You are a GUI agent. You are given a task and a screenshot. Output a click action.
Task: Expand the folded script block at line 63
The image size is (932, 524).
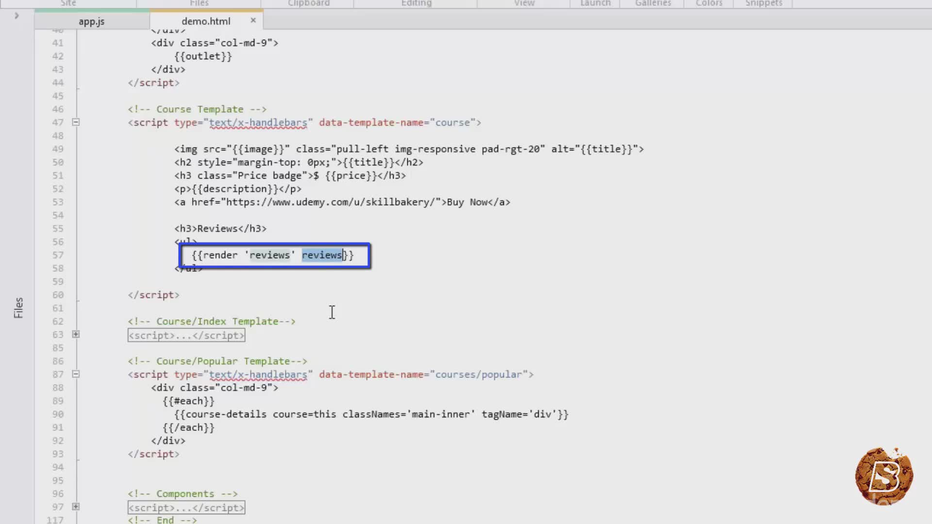pos(76,334)
